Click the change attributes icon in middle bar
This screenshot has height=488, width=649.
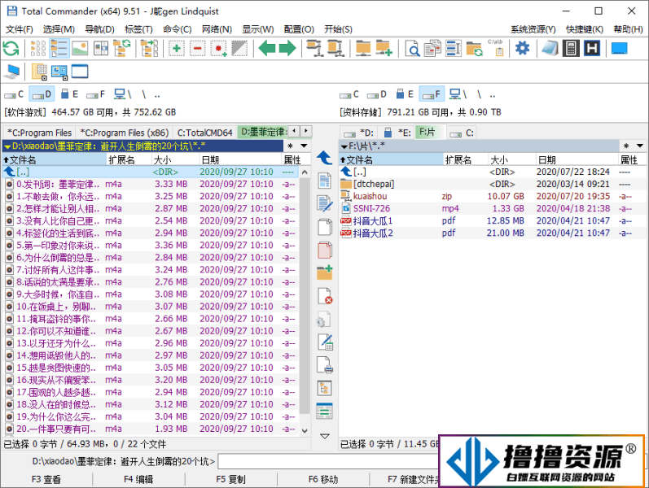coord(324,342)
